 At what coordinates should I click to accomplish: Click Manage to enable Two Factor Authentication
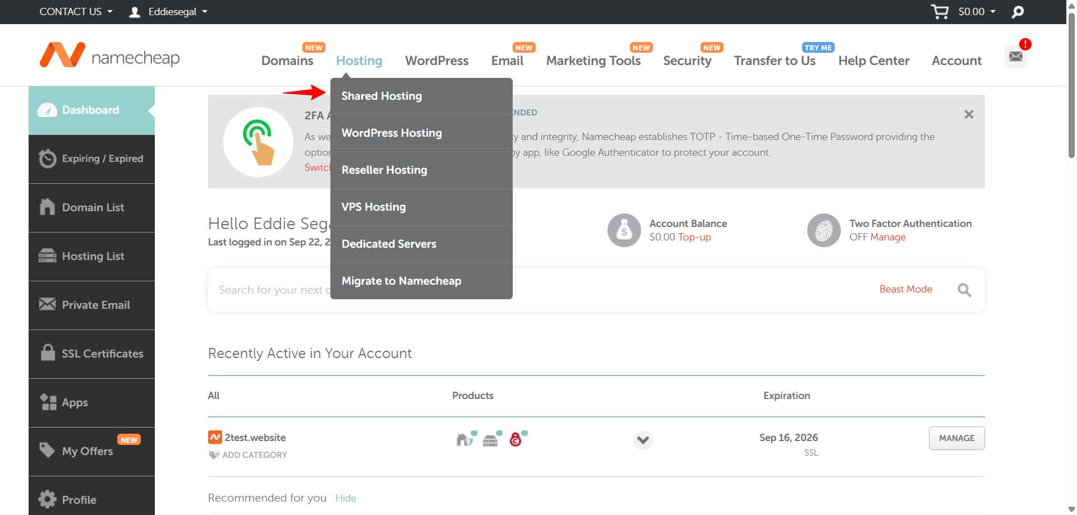coord(887,237)
